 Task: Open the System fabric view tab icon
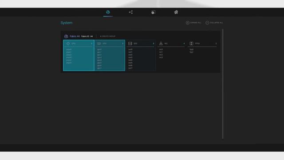tap(108, 12)
